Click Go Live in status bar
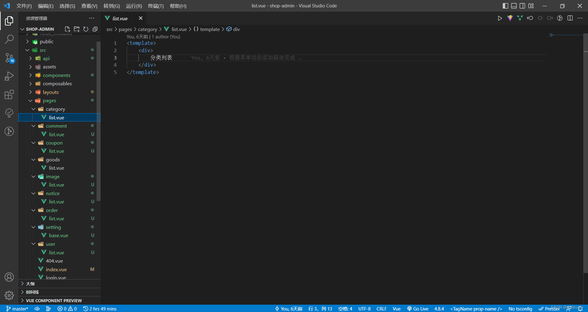Image resolution: width=588 pixels, height=312 pixels. pos(418,309)
